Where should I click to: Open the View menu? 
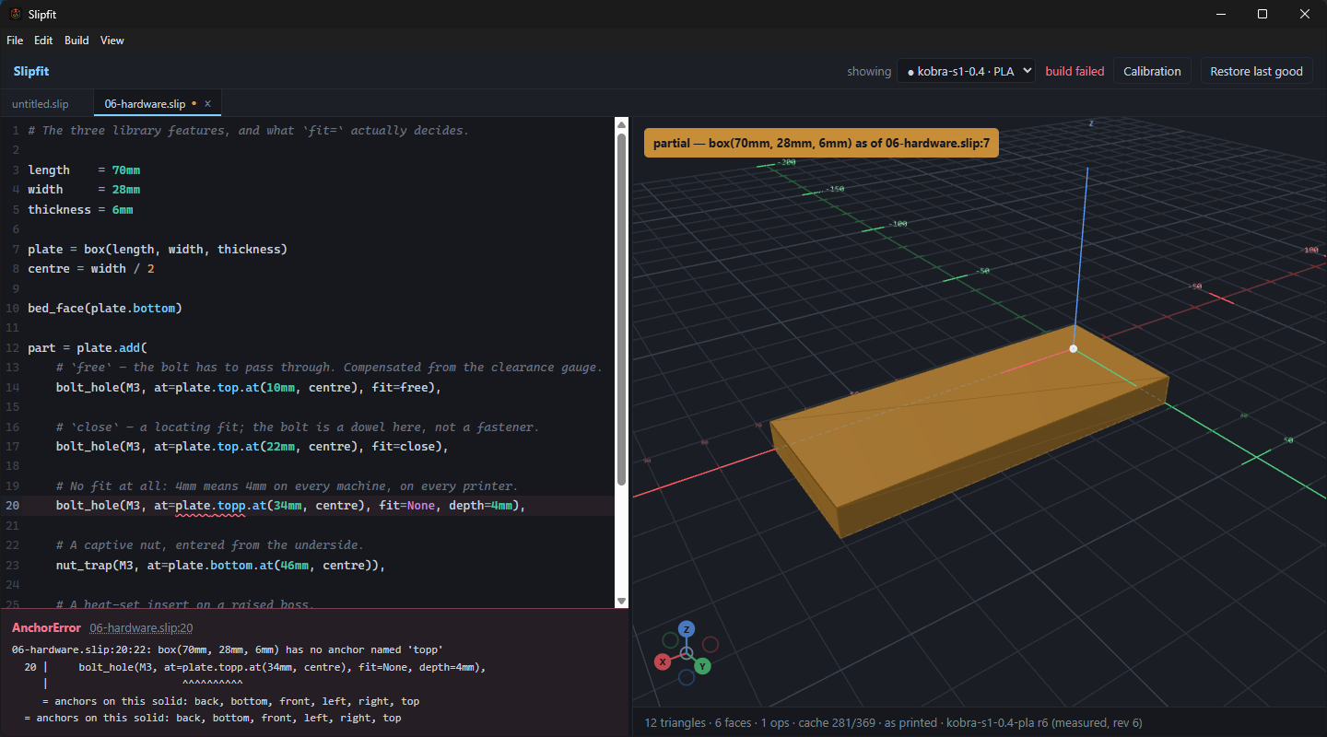click(x=112, y=41)
